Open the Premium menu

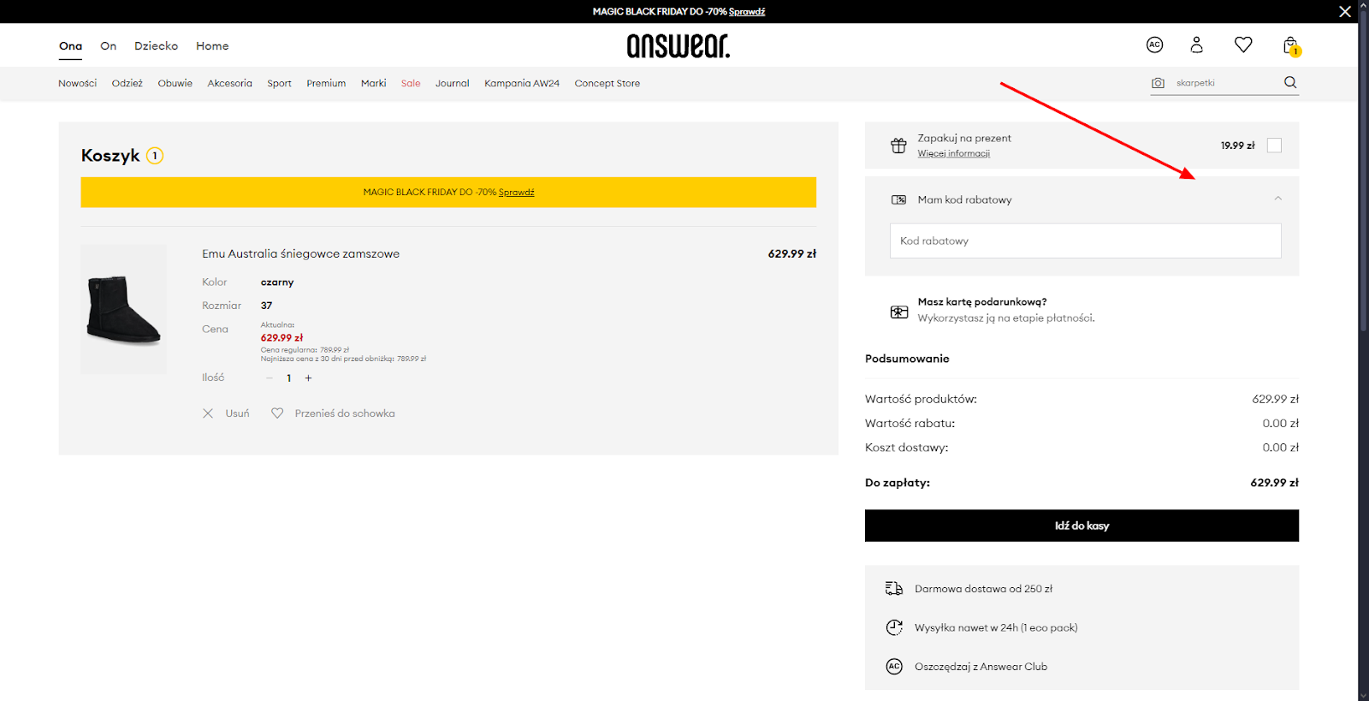tap(326, 83)
